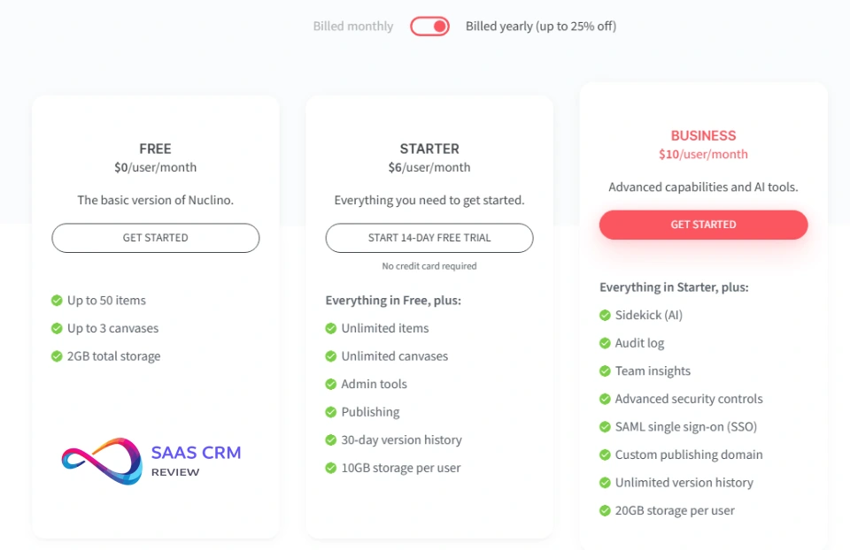Screen dimensions: 850x550
Task: Select the Billed monthly label
Action: coord(352,27)
